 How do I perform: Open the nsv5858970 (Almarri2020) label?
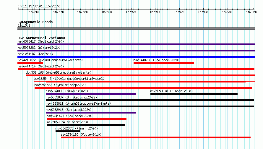(x=171, y=91)
